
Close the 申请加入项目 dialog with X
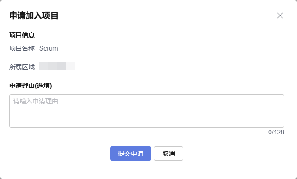coord(280,15)
